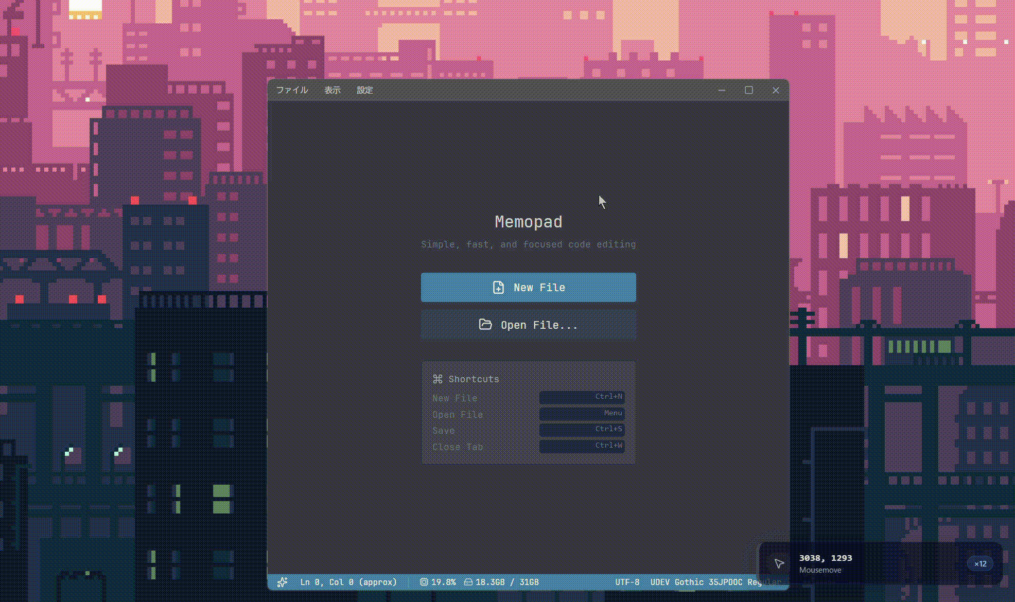Viewport: 1015px width, 602px height.
Task: Click the Ctrl+N shortcut key badge
Action: coord(582,397)
